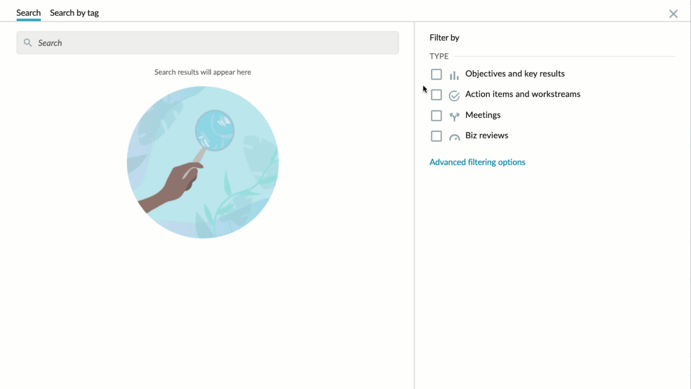Close the search panel with X
Image resolution: width=691 pixels, height=389 pixels.
point(673,14)
